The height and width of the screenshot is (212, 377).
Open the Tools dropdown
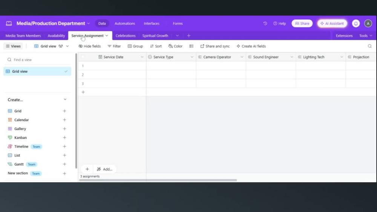366,35
